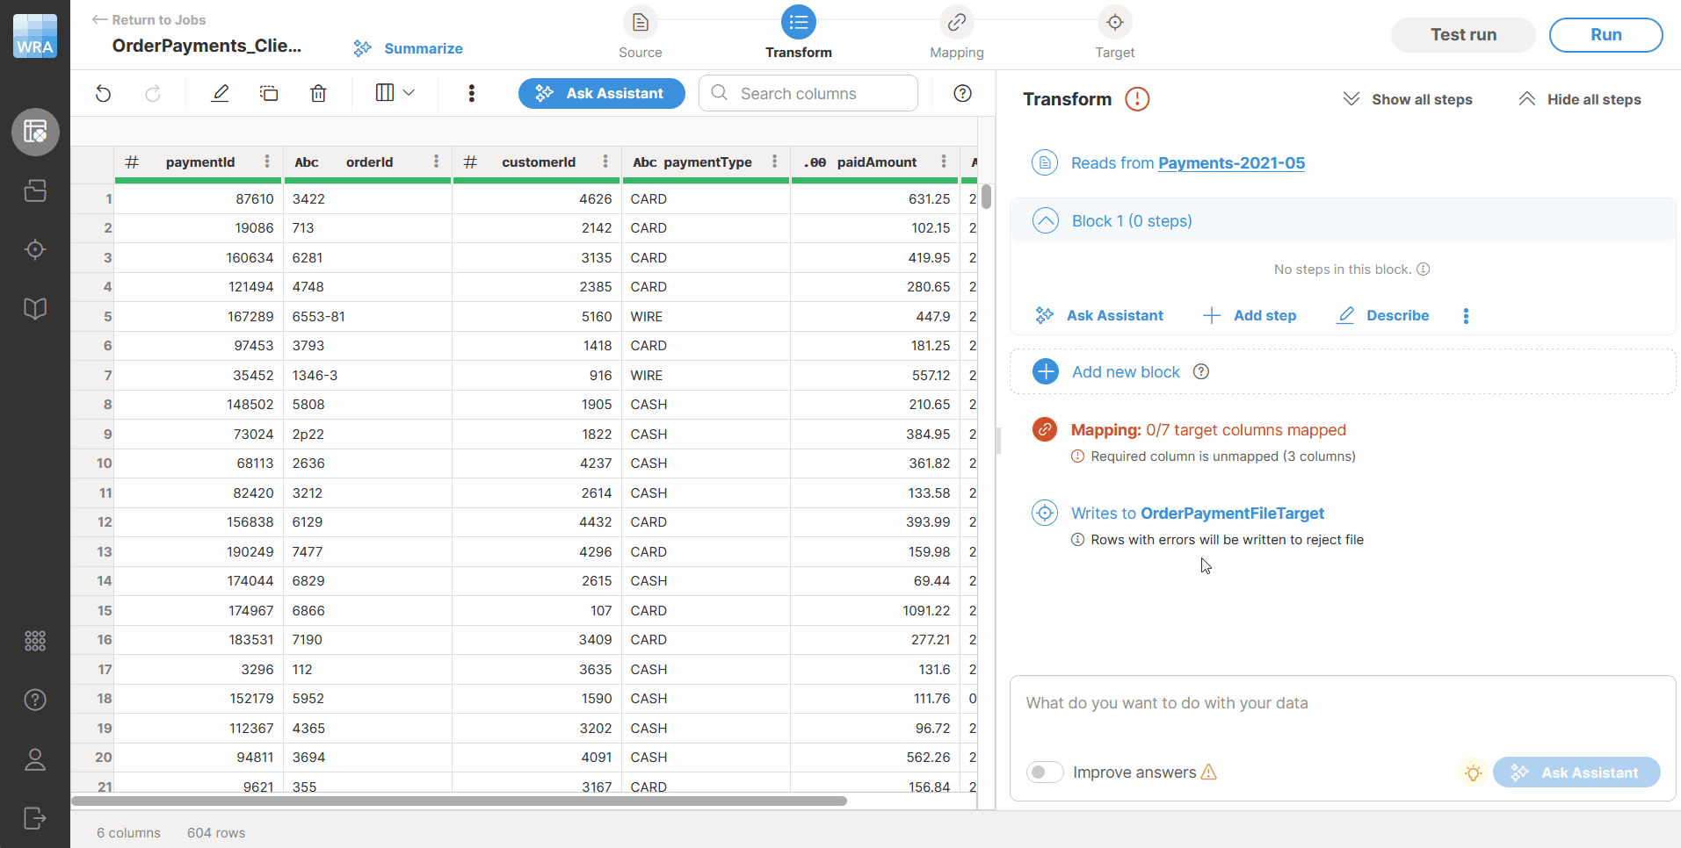The height and width of the screenshot is (848, 1681).
Task: Open the connections sidebar icon
Action: tap(35, 190)
